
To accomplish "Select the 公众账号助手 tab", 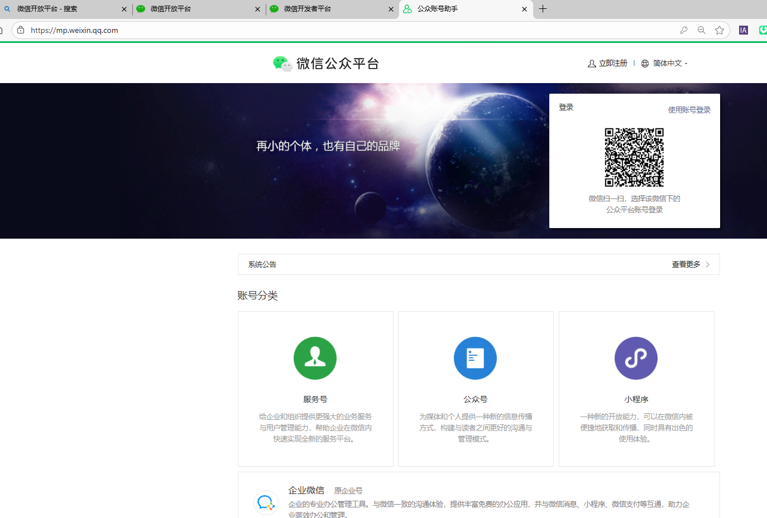I will (466, 9).
